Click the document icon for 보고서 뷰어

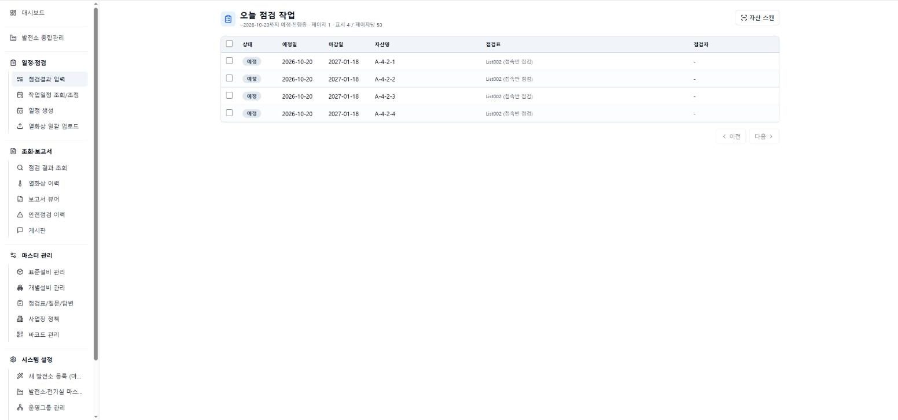pos(20,199)
